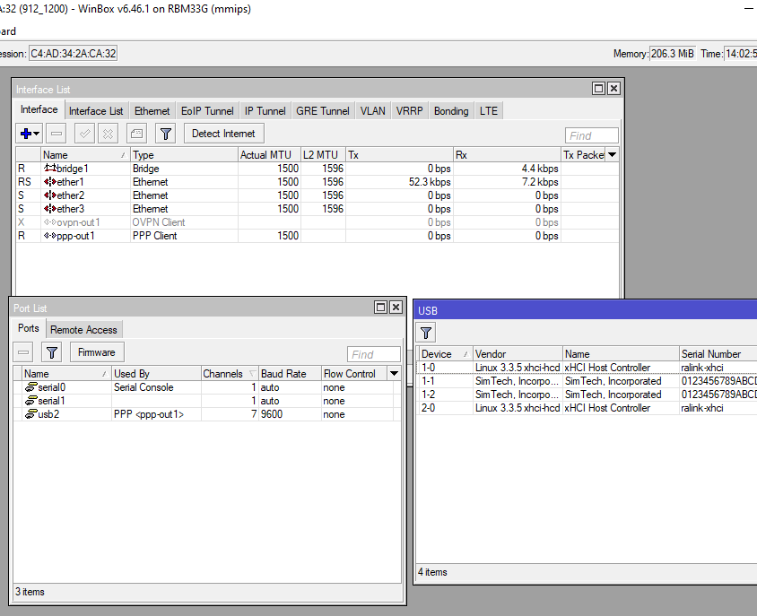Open the Interface List column selector dropdown

[x=613, y=155]
